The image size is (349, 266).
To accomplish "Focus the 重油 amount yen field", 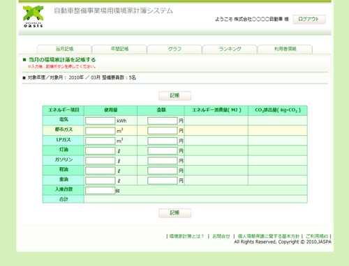I will [163, 180].
